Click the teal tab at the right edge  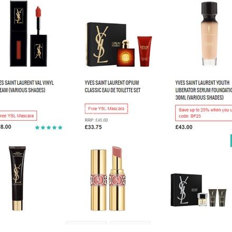(231, 140)
